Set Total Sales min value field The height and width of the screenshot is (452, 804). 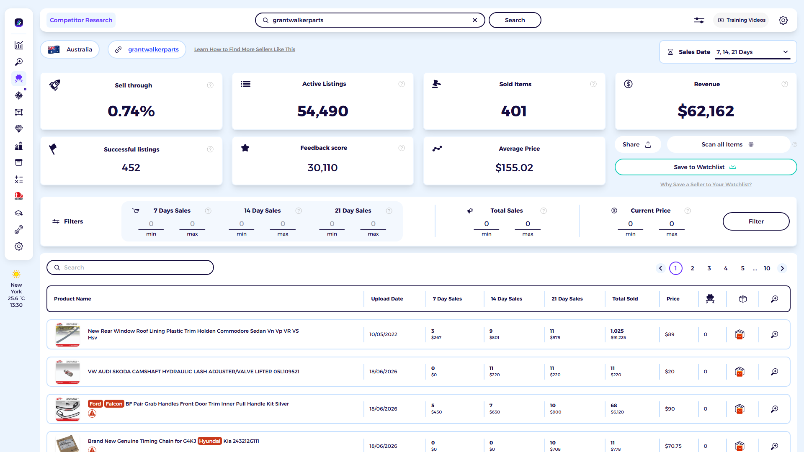pyautogui.click(x=487, y=224)
